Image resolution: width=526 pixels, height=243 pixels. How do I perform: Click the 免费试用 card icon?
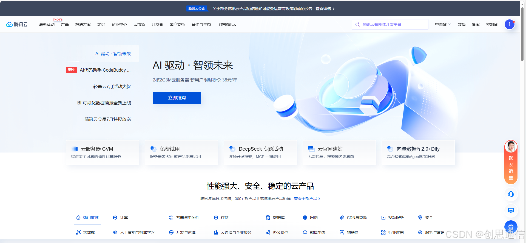(153, 149)
